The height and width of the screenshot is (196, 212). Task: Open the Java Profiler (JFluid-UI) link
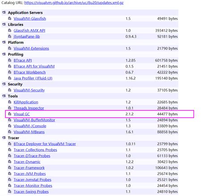[33, 78]
